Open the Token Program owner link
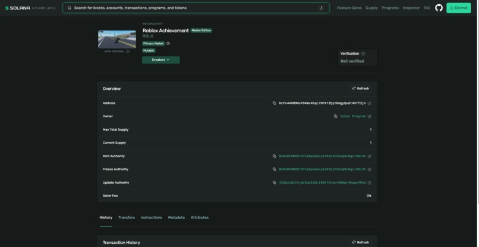This screenshot has height=247, width=479. 353,116
